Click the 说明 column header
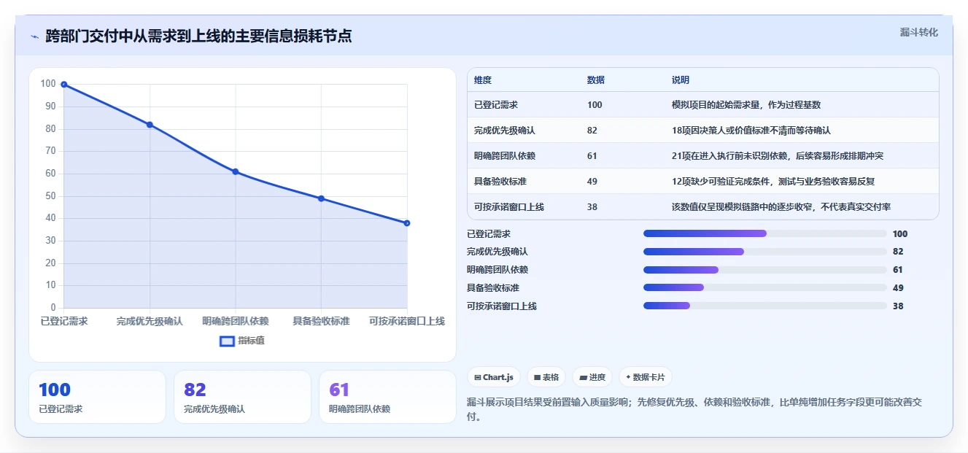Image resolution: width=968 pixels, height=453 pixels. click(681, 80)
